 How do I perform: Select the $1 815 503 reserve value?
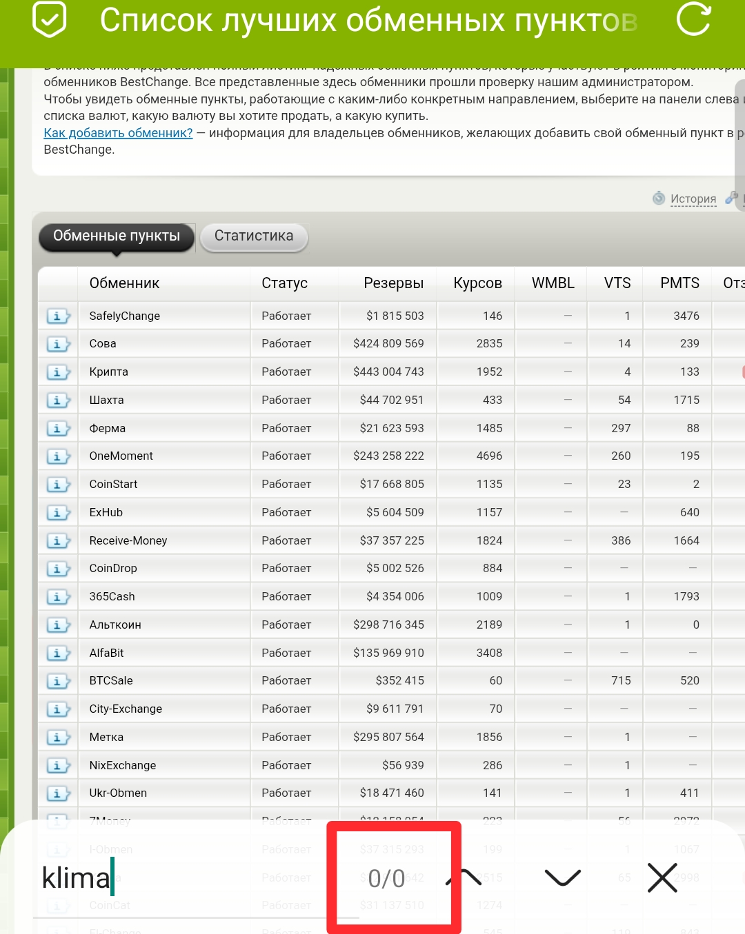[x=395, y=316]
